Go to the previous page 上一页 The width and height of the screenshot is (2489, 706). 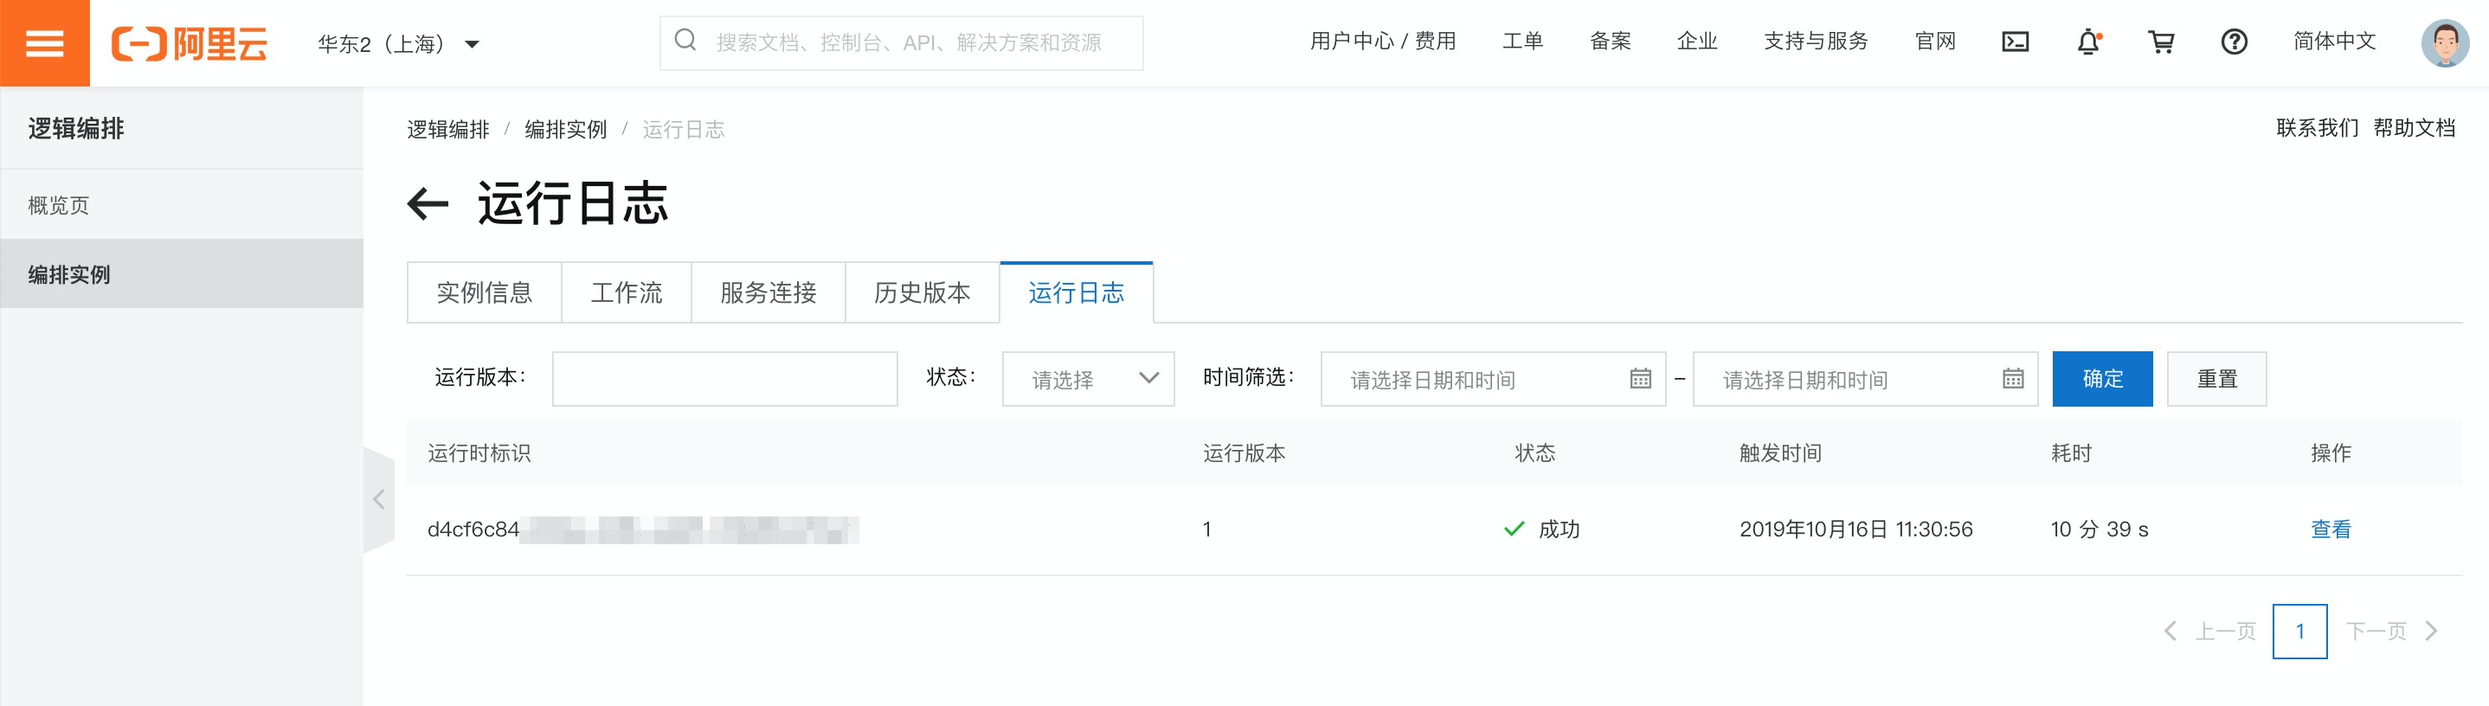2209,632
